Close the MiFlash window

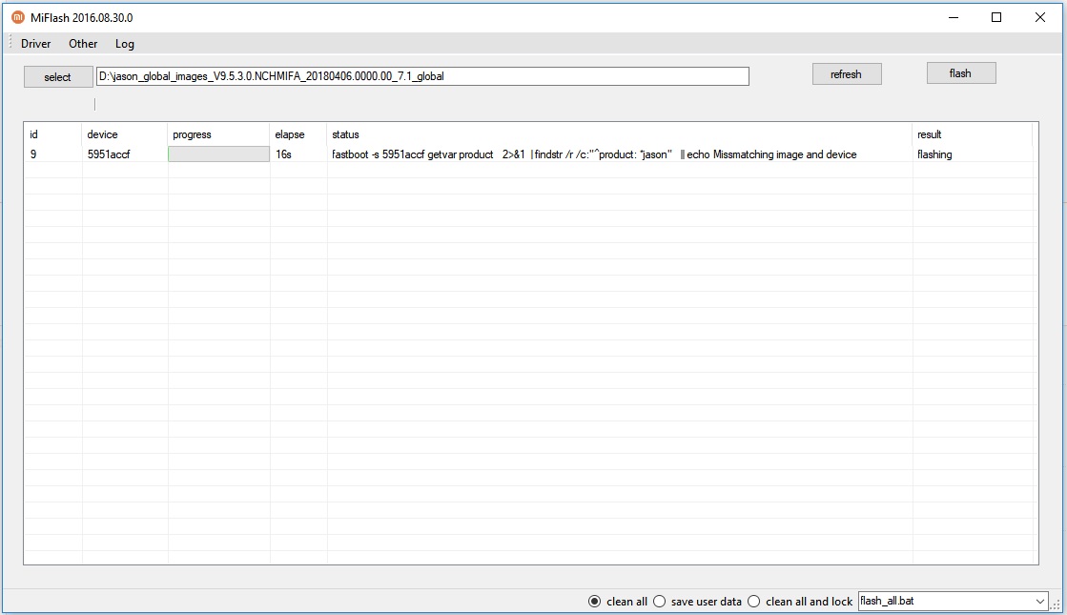[1040, 17]
